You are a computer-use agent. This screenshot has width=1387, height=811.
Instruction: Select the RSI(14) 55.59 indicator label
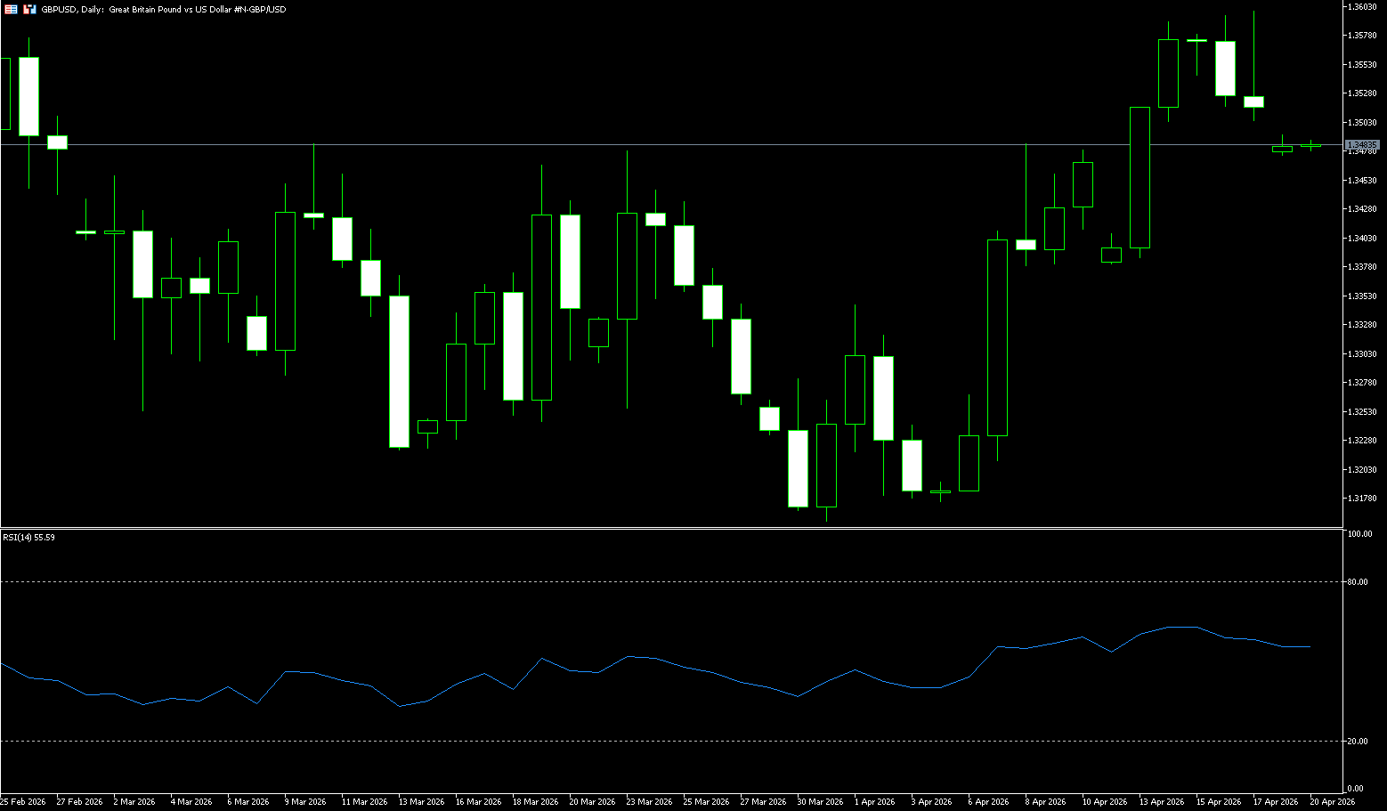[28, 537]
